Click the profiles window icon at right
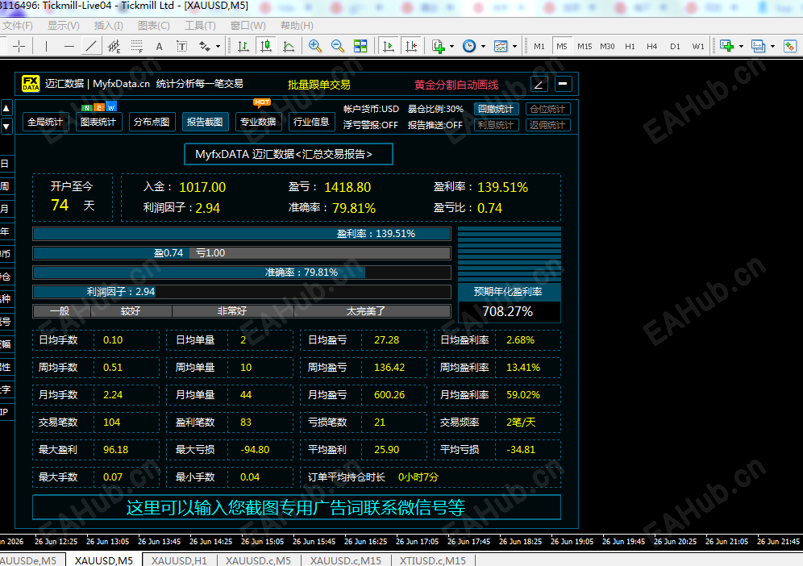Image resolution: width=803 pixels, height=566 pixels. point(758,47)
